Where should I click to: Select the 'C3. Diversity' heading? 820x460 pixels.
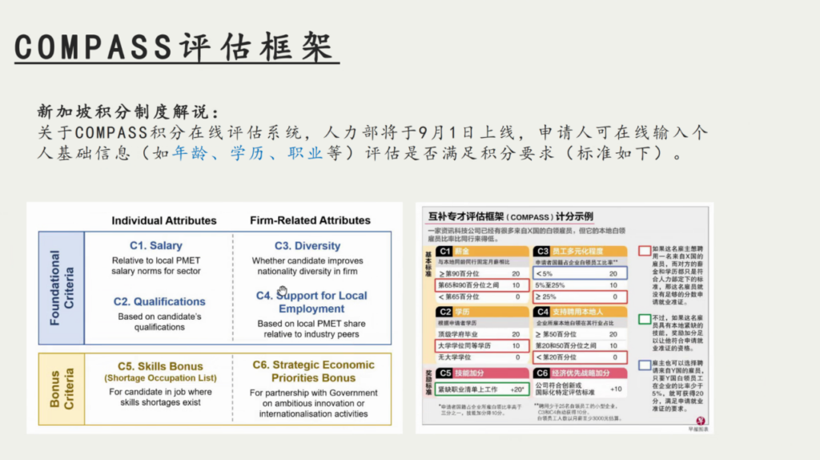(x=307, y=245)
